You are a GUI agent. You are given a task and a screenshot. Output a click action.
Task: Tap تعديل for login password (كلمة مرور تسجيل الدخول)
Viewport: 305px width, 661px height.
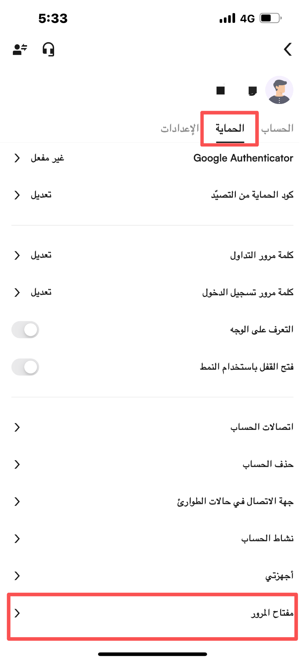pos(41,292)
